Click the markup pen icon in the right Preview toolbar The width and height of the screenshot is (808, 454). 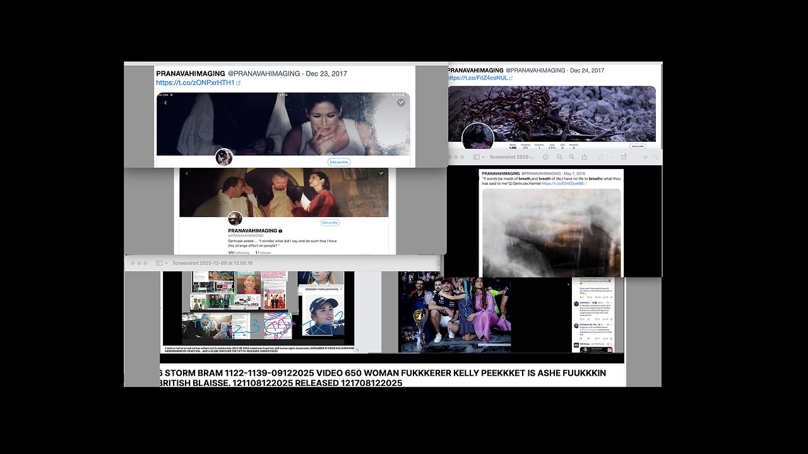tap(600, 157)
